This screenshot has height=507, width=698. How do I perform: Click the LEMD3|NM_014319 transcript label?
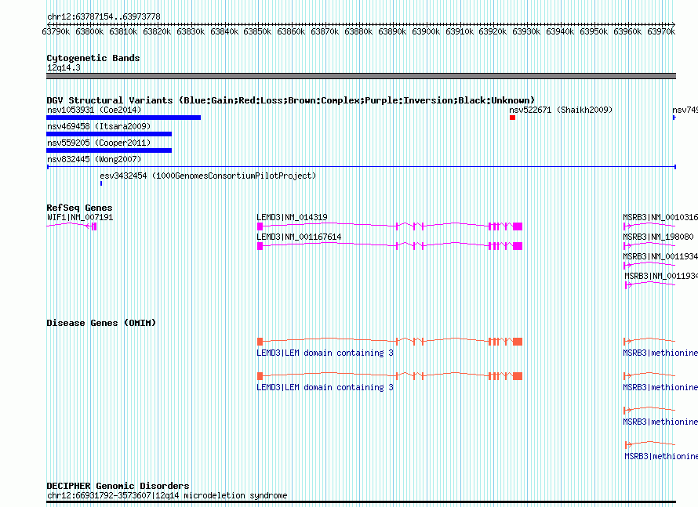tap(292, 218)
